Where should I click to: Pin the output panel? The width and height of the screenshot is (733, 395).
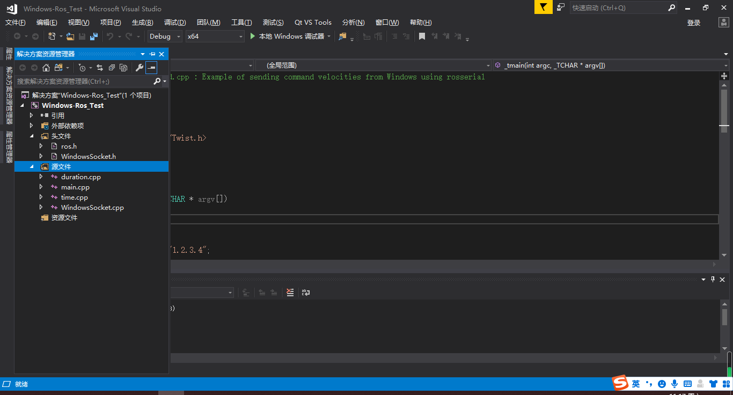[713, 279]
